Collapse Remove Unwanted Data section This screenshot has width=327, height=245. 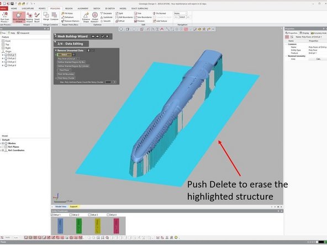pyautogui.click(x=56, y=50)
